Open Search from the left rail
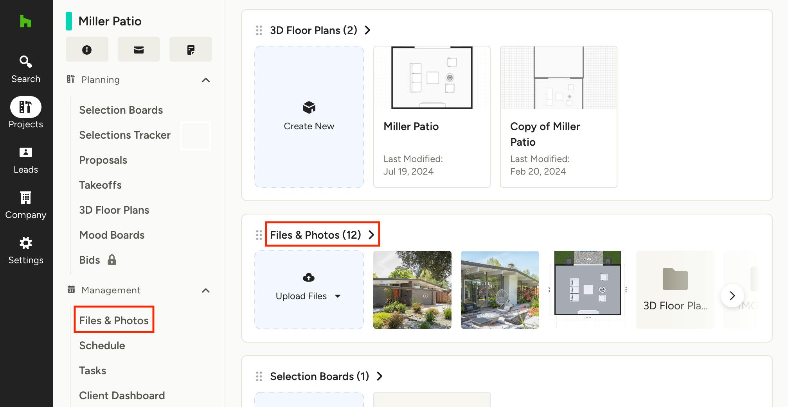The height and width of the screenshot is (407, 788). tap(26, 69)
